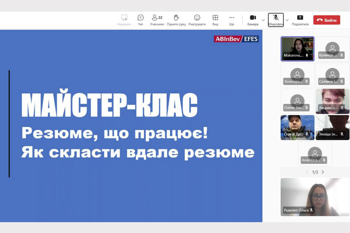Share screen with Поділитися
Image resolution: width=350 pixels, height=233 pixels.
pos(300,20)
